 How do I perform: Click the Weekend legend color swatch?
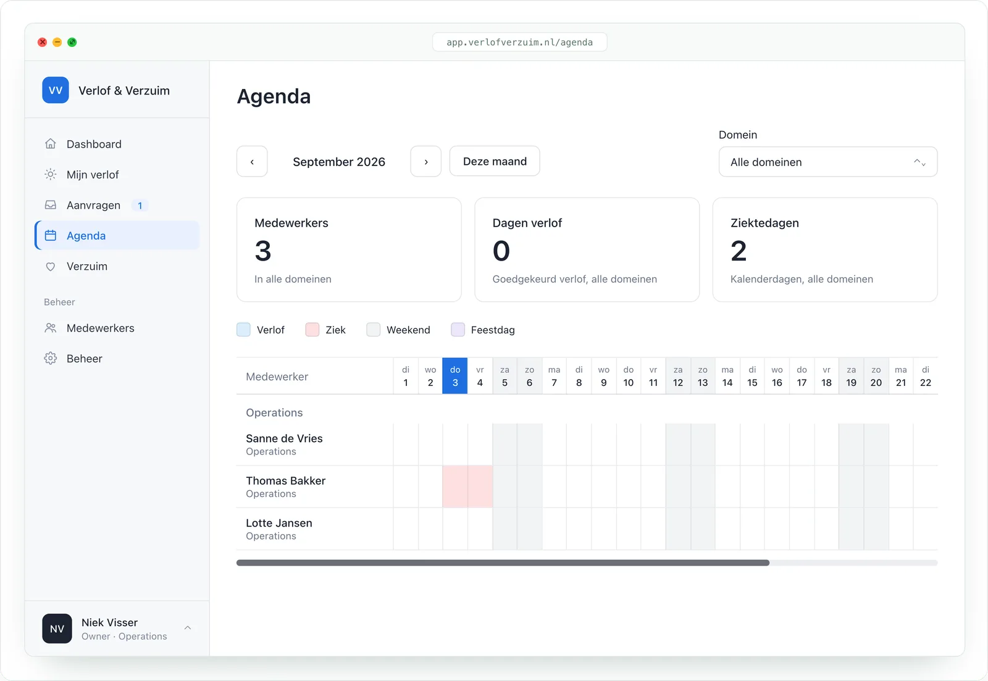coord(373,330)
